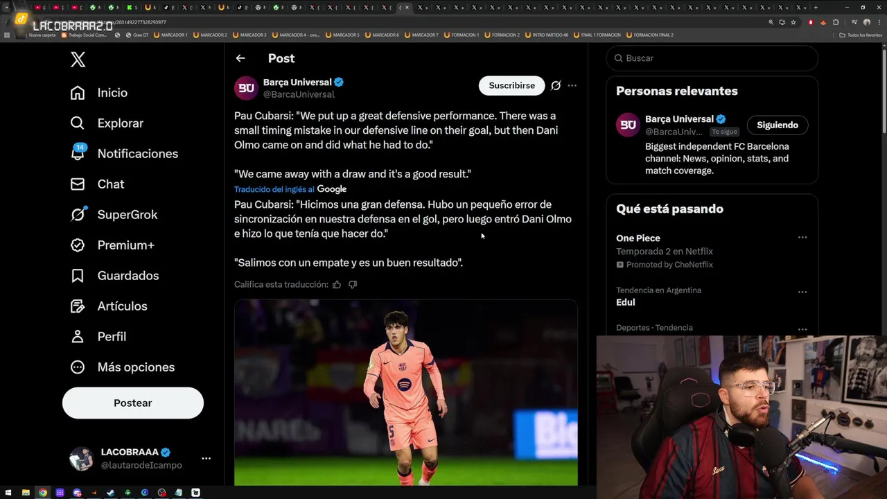Image resolution: width=887 pixels, height=499 pixels.
Task: Open Inicio from the sidebar
Action: point(99,93)
